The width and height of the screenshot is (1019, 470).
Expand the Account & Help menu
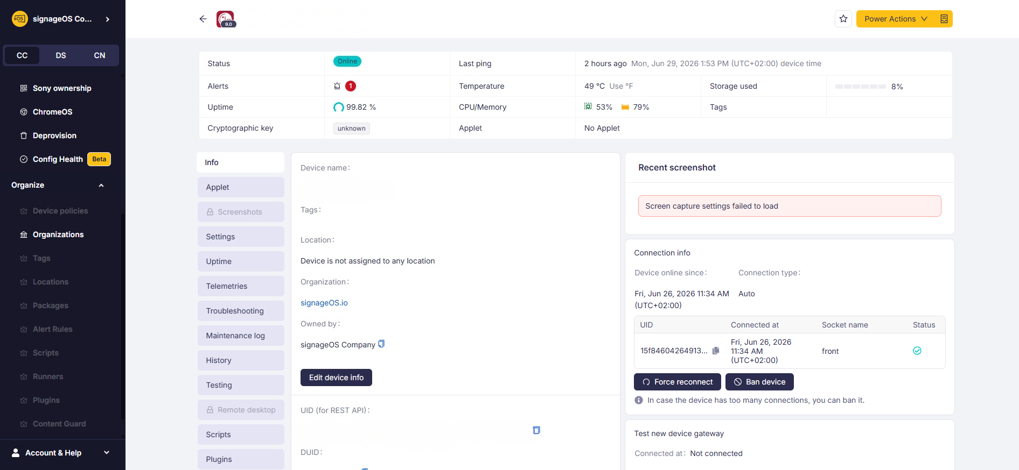[107, 453]
